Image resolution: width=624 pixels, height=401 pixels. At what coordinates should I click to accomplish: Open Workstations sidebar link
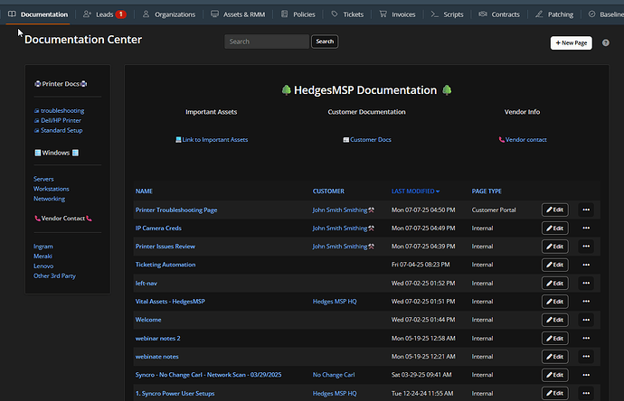tap(52, 189)
